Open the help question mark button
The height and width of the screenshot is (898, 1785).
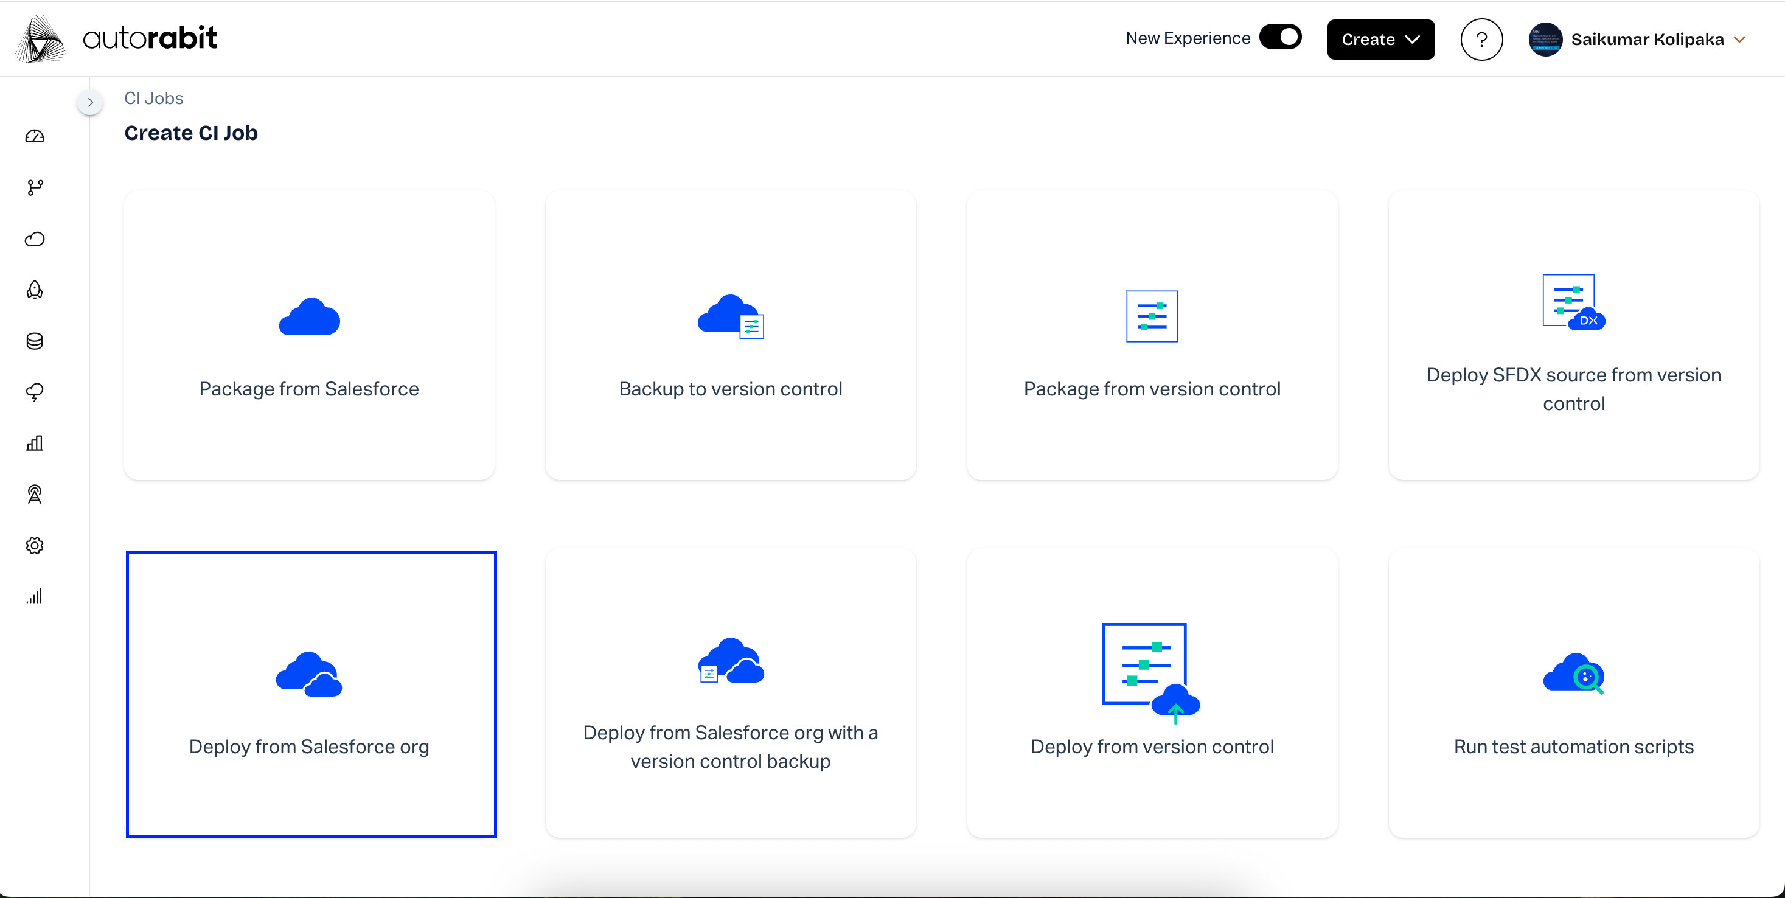coord(1481,40)
